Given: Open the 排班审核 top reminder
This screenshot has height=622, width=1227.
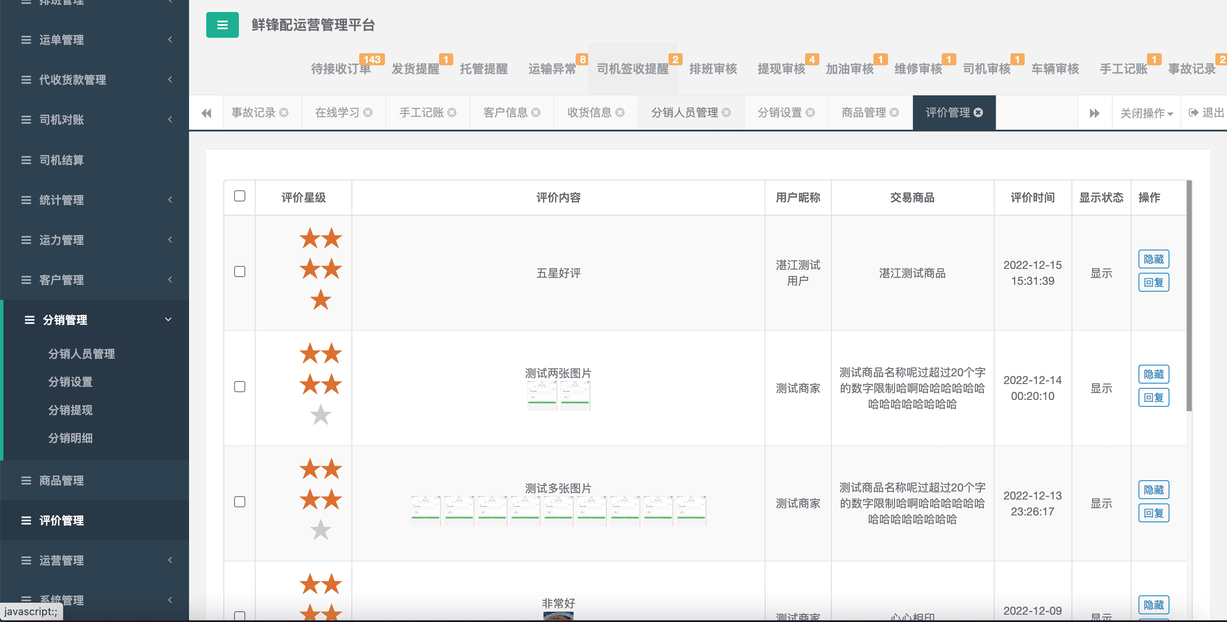Looking at the screenshot, I should [713, 69].
